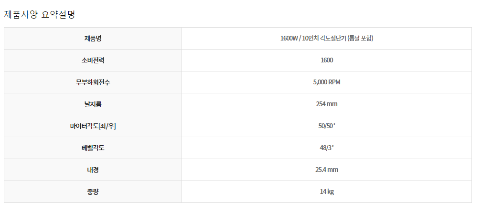Select the 중량 label cell
This screenshot has width=482, height=211.
click(x=93, y=191)
